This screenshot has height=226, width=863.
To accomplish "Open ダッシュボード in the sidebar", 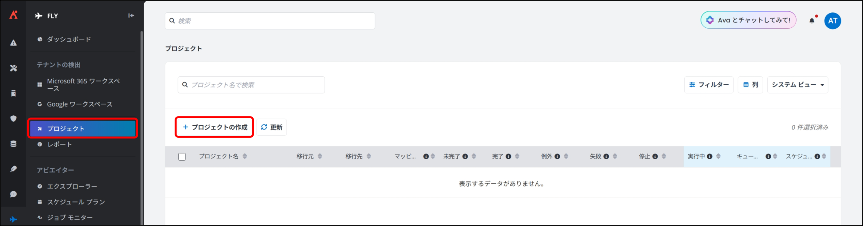I will tap(69, 39).
